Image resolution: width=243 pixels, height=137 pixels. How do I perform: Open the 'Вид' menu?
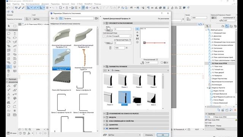tap(23, 4)
